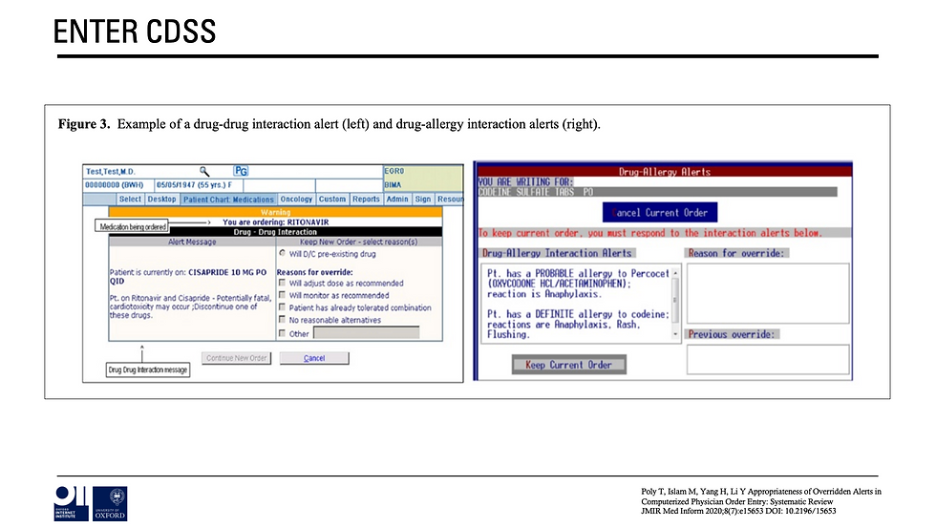
Task: Click patient name Test,Test,M.D.
Action: 111,171
